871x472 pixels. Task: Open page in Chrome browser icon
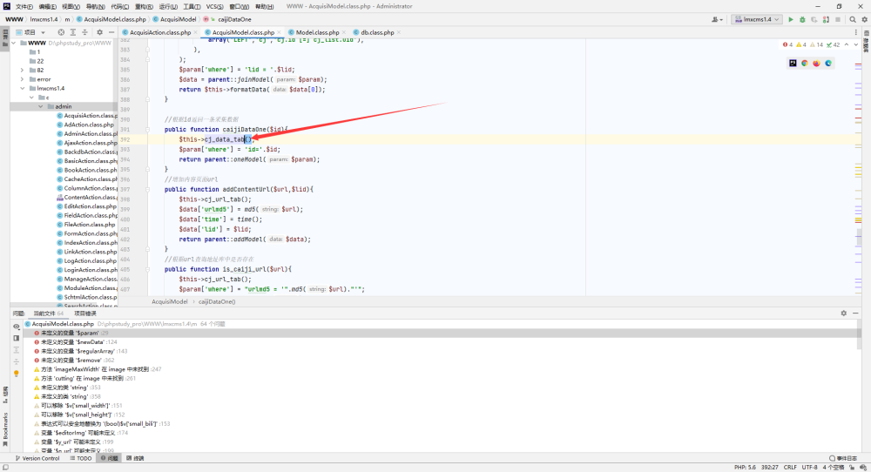804,64
